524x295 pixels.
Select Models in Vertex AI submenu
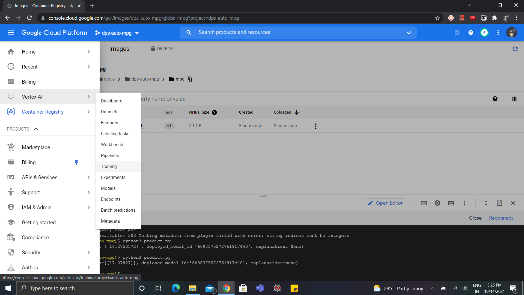pos(118,188)
